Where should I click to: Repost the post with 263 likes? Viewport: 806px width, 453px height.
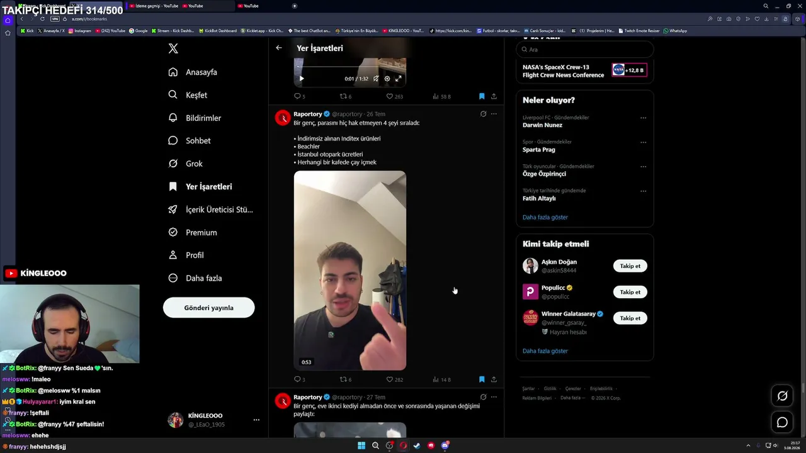346,96
